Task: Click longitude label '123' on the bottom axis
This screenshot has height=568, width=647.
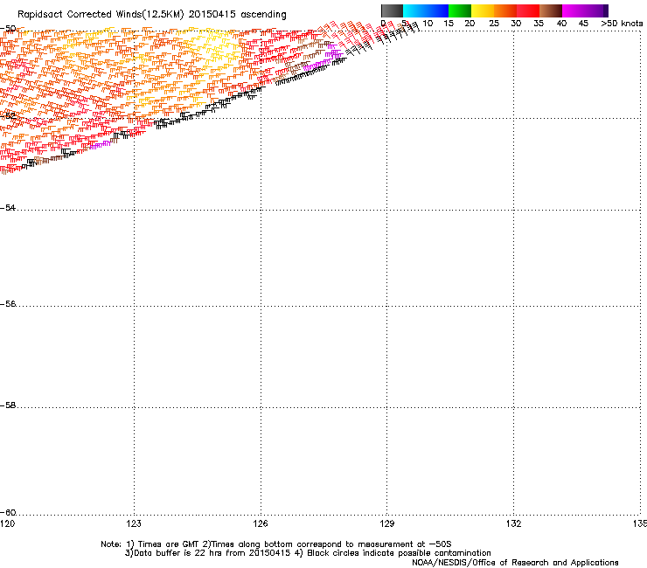Action: [x=134, y=523]
